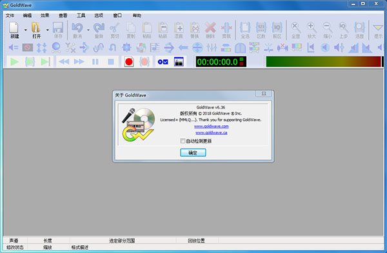The image size is (387, 253).
Task: Expand the arrow next to 撤消
Action: (x=88, y=30)
